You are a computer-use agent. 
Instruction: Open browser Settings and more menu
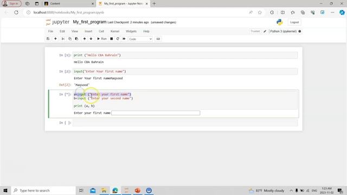pyautogui.click(x=332, y=12)
